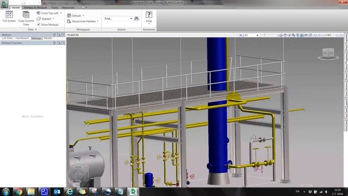Click the Markups palette auto-hide icon
348x196 pixels.
click(x=59, y=35)
